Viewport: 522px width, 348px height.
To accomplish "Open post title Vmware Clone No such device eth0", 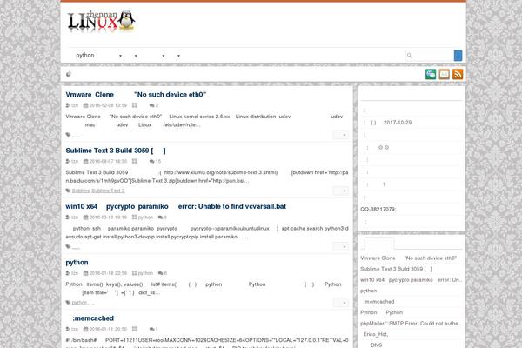I will tap(136, 95).
